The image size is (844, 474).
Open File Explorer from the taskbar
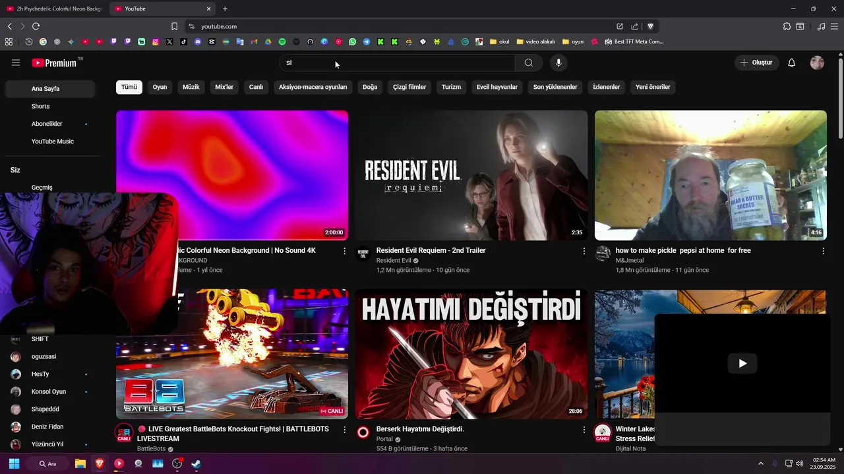[80, 463]
